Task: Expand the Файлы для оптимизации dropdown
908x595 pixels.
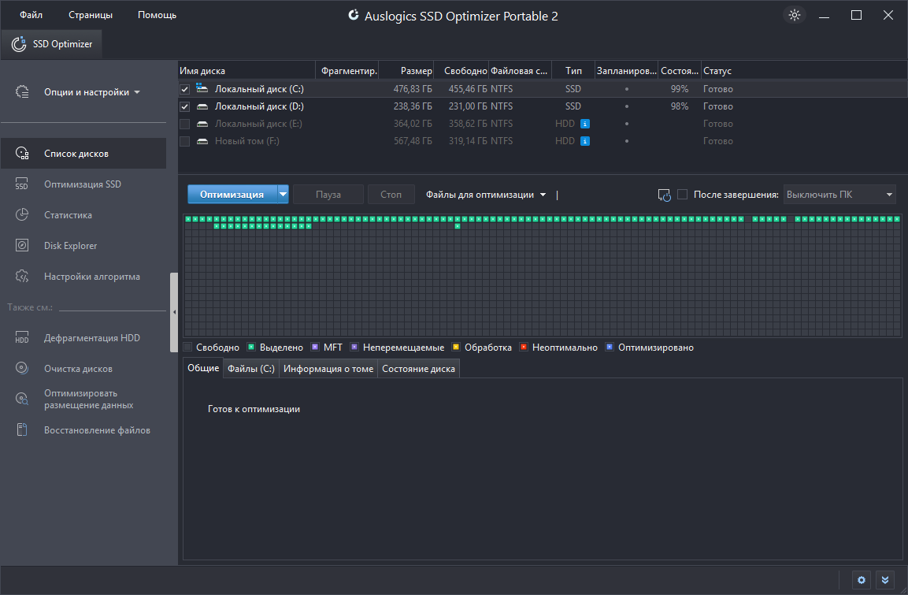Action: pos(486,195)
